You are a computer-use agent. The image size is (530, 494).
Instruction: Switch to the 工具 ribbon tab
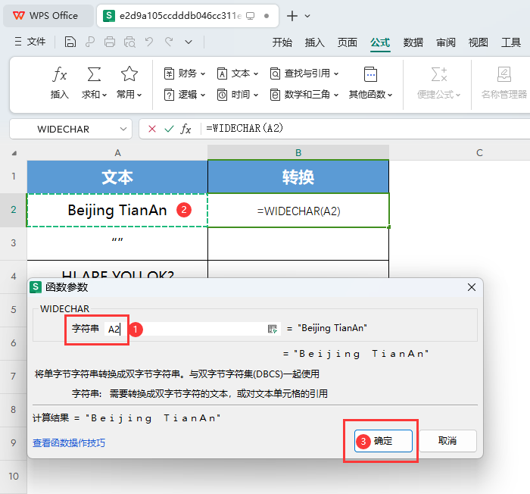pos(511,42)
